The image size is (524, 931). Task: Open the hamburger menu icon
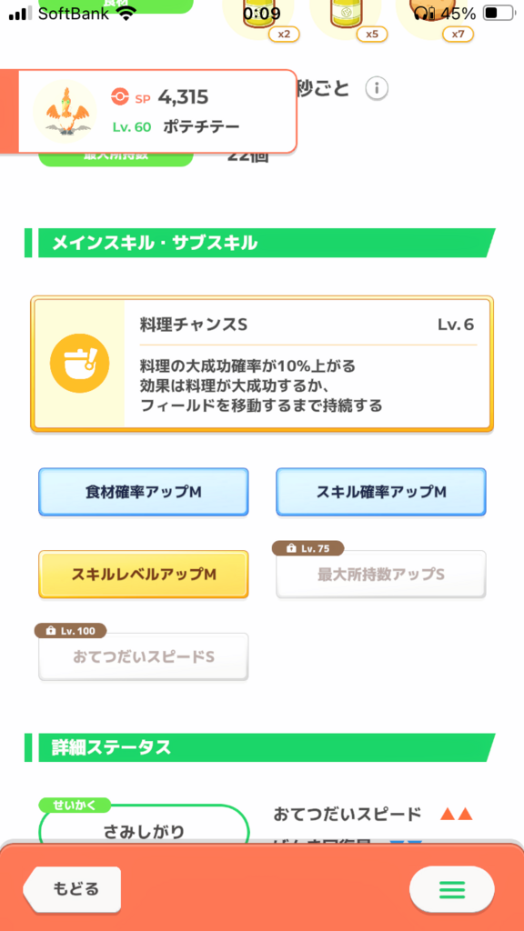tap(451, 889)
